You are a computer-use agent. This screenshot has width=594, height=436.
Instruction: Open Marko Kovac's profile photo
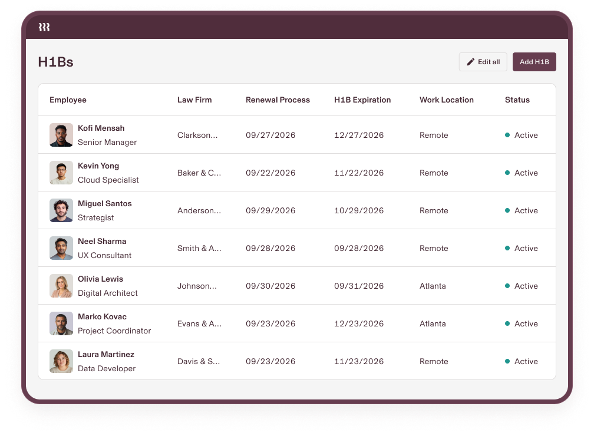click(x=61, y=323)
